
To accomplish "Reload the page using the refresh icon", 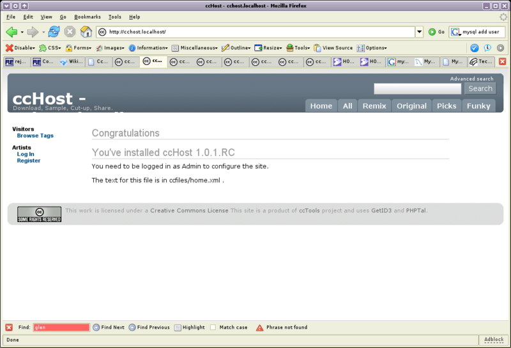I will coord(54,32).
